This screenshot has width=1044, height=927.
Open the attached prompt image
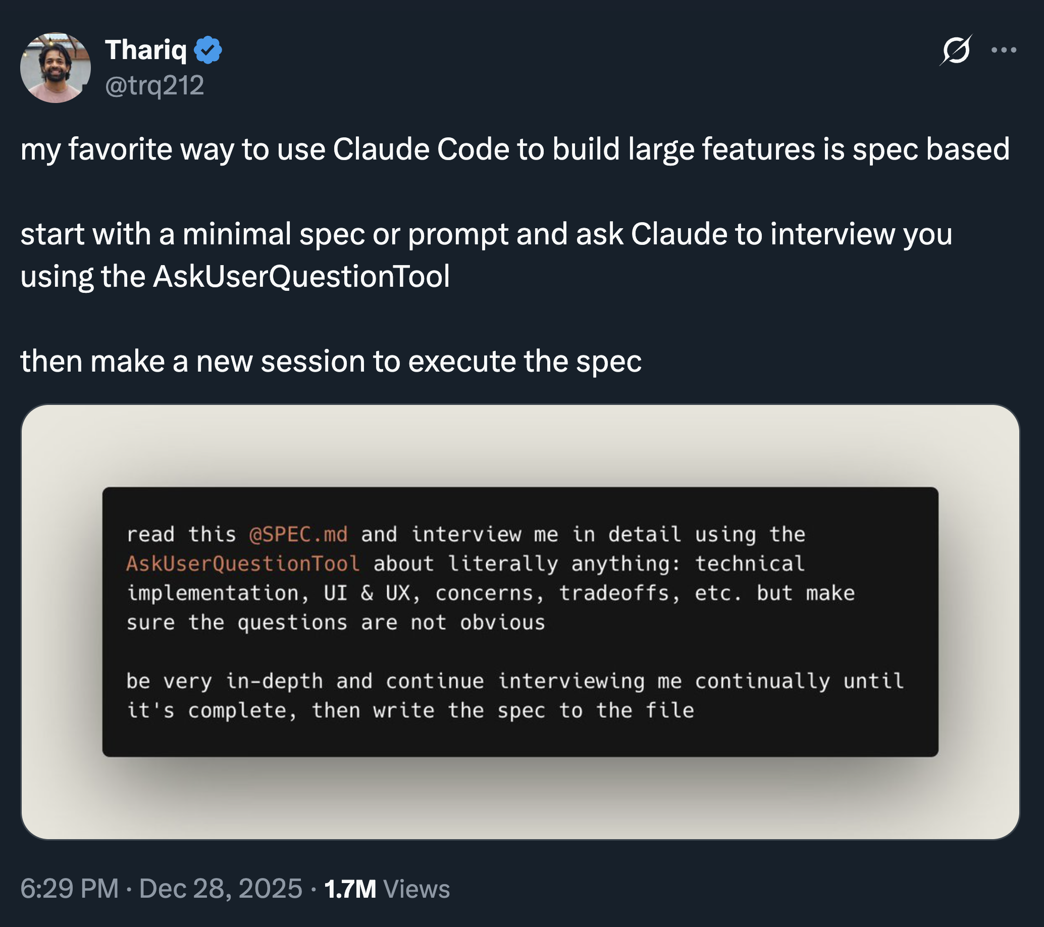point(520,621)
